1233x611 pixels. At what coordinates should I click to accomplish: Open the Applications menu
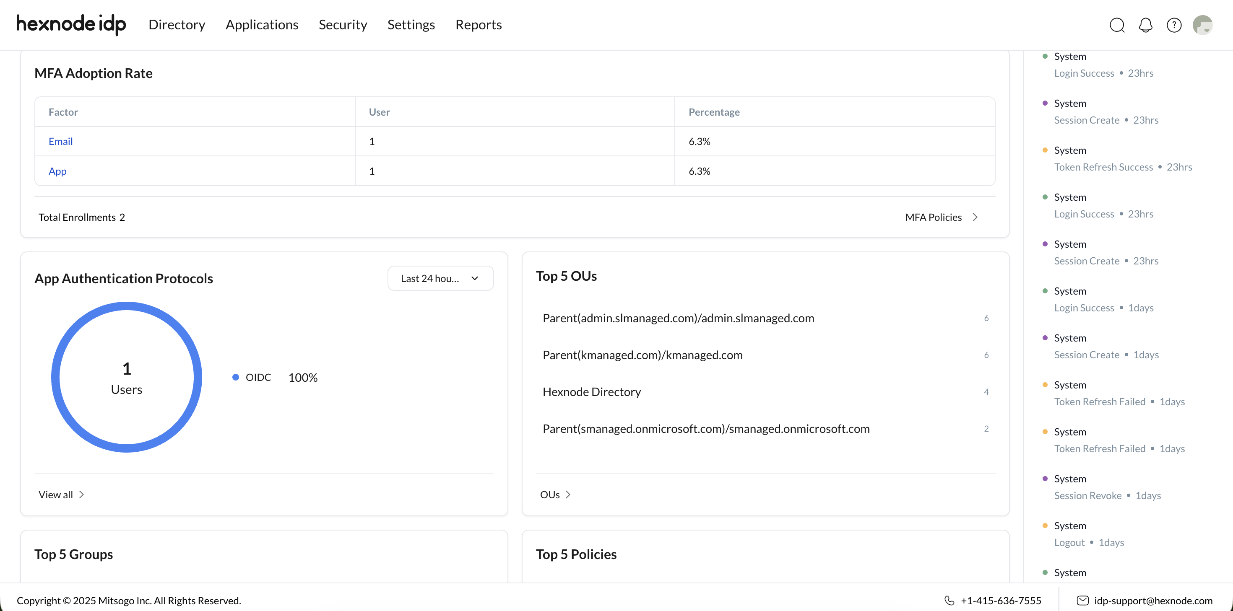click(x=262, y=24)
